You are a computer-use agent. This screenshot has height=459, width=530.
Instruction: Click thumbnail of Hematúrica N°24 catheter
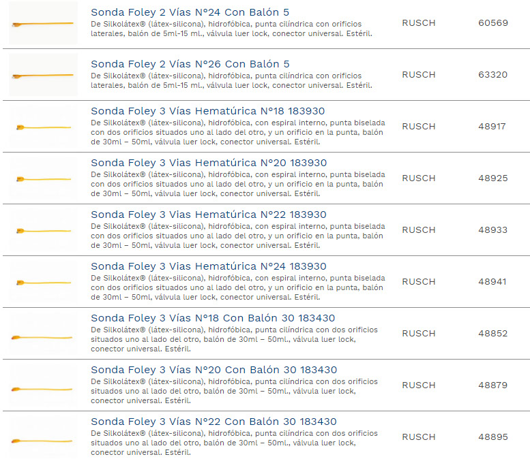pos(43,282)
